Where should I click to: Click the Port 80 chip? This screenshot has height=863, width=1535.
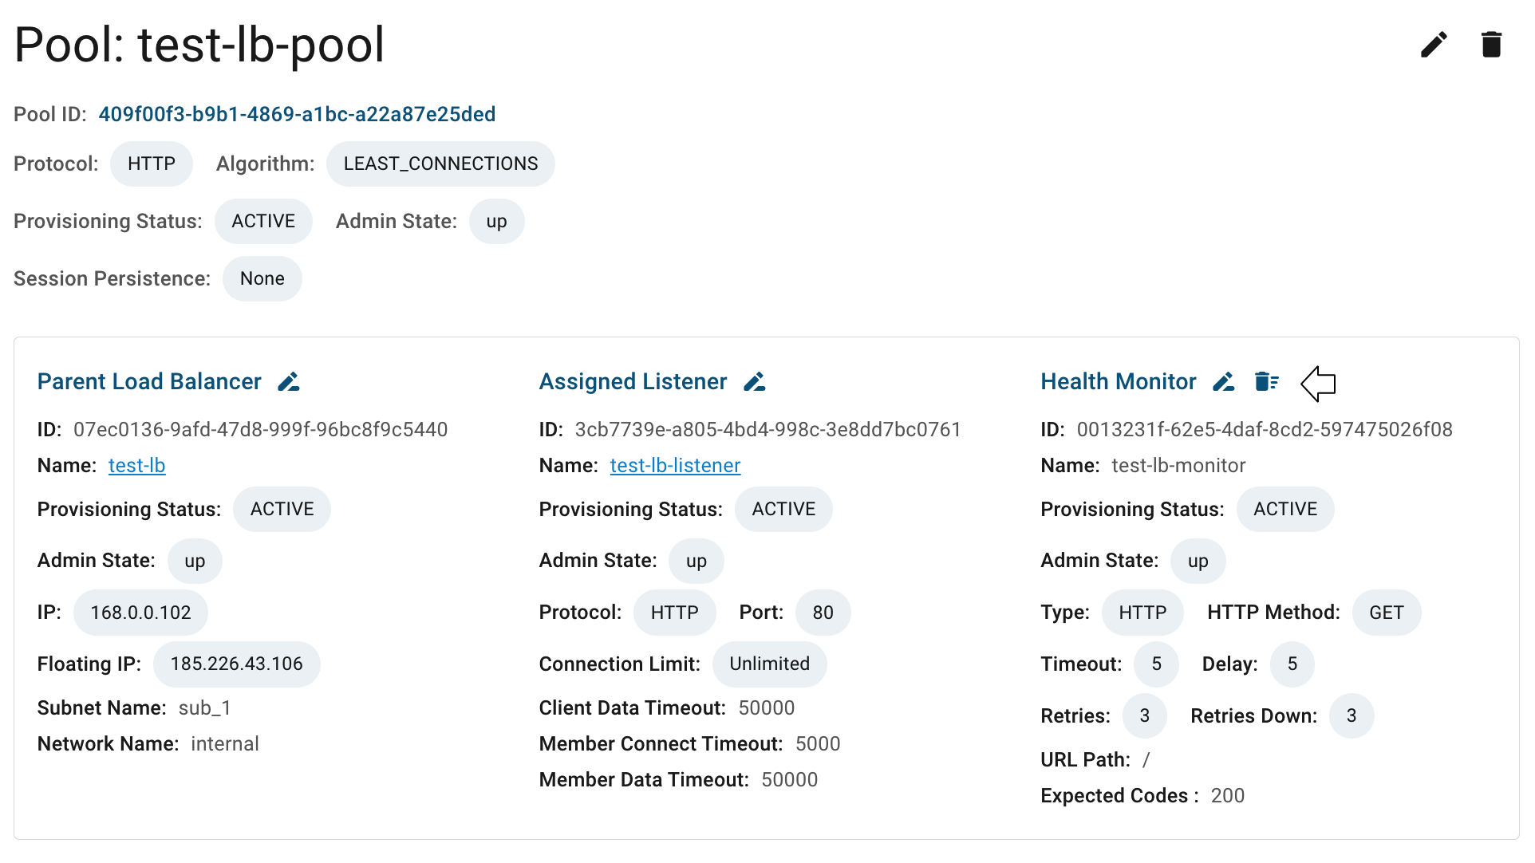tap(823, 613)
